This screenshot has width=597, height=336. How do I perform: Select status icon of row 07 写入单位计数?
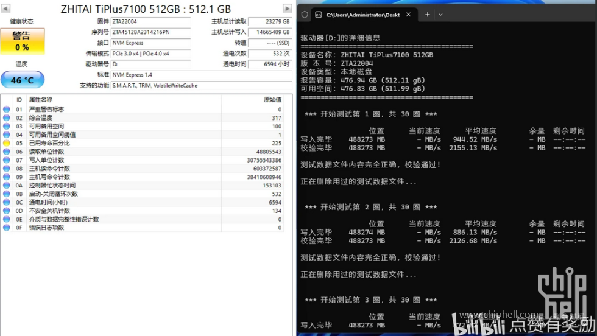[7, 160]
